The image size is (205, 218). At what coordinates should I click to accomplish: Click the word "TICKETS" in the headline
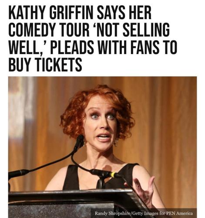point(59,65)
